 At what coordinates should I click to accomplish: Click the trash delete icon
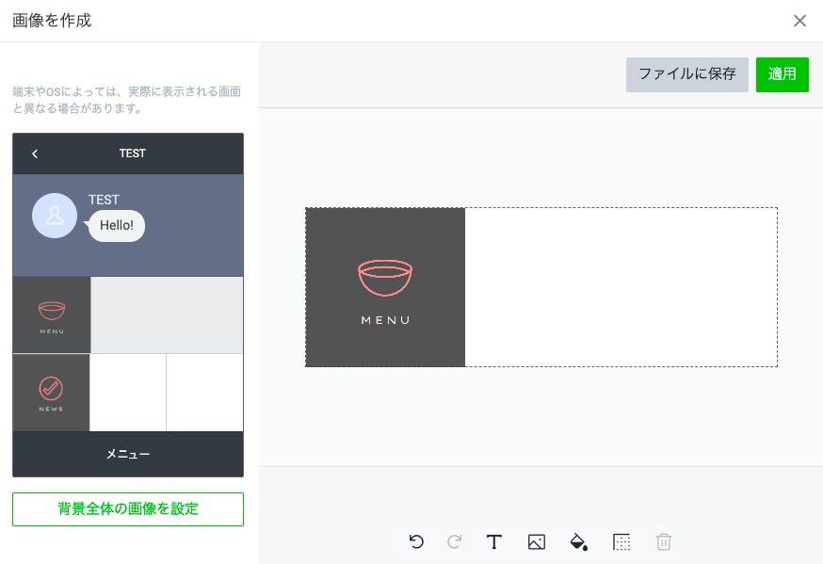tap(663, 542)
